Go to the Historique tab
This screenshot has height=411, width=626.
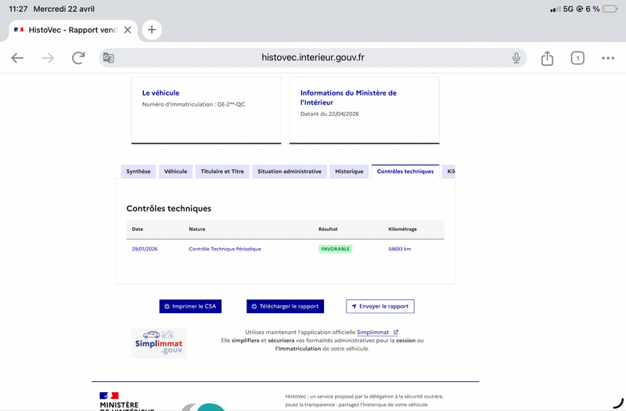point(349,171)
